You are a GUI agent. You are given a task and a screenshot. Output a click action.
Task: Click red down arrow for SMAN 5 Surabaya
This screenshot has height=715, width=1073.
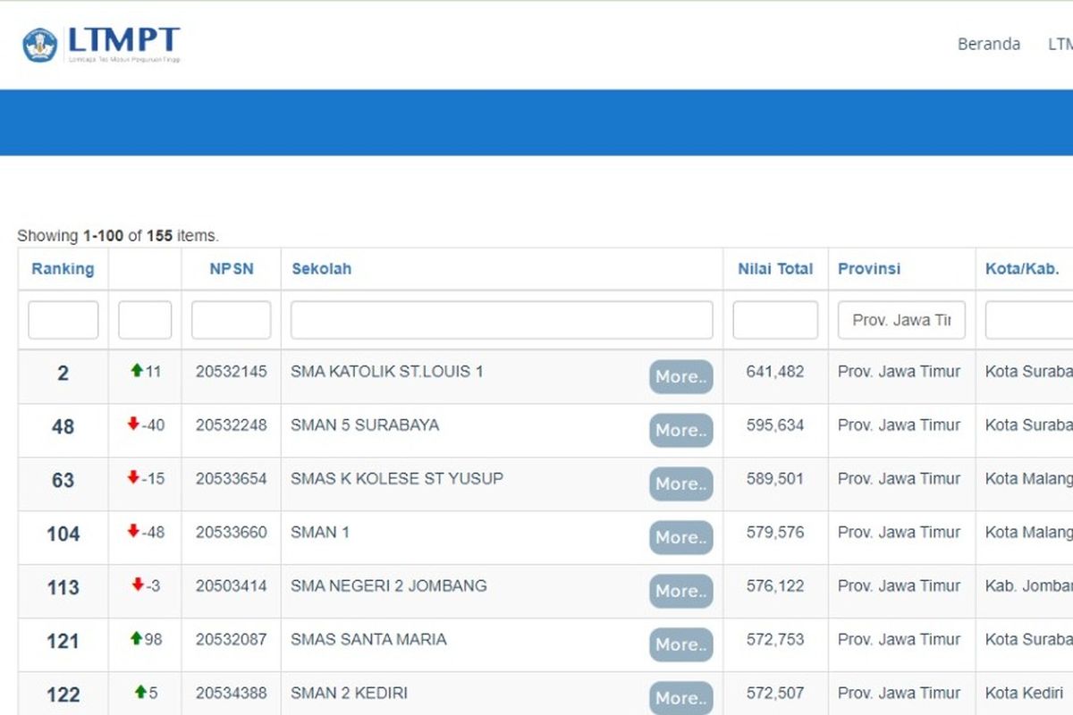click(x=133, y=424)
